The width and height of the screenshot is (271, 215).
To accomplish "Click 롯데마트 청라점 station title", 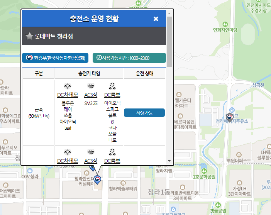I will (x=54, y=36).
